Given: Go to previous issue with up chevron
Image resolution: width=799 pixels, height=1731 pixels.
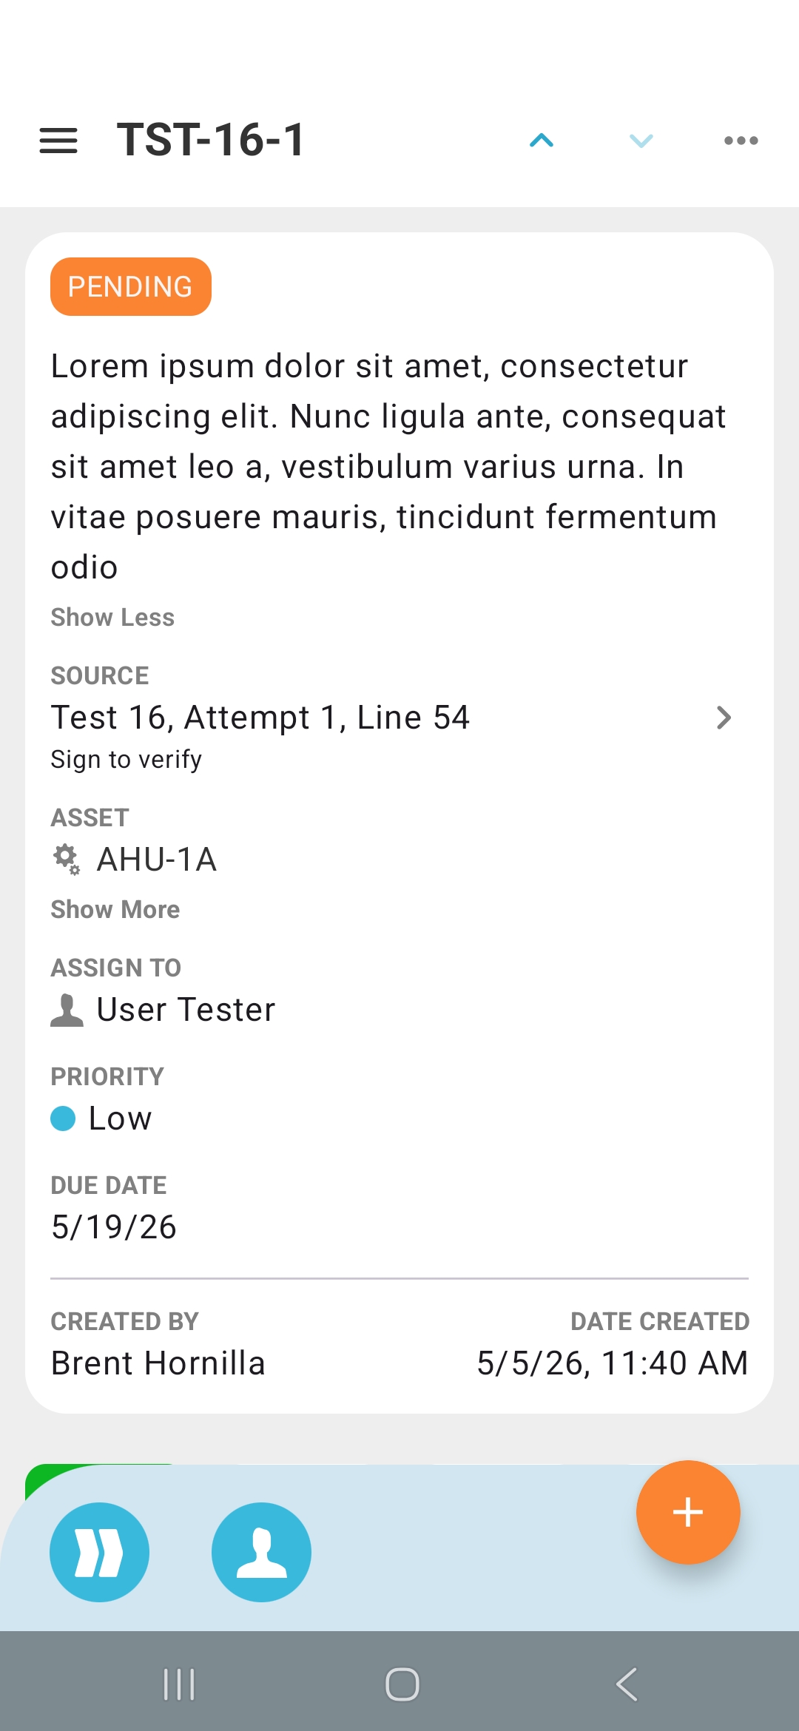Looking at the screenshot, I should point(542,141).
